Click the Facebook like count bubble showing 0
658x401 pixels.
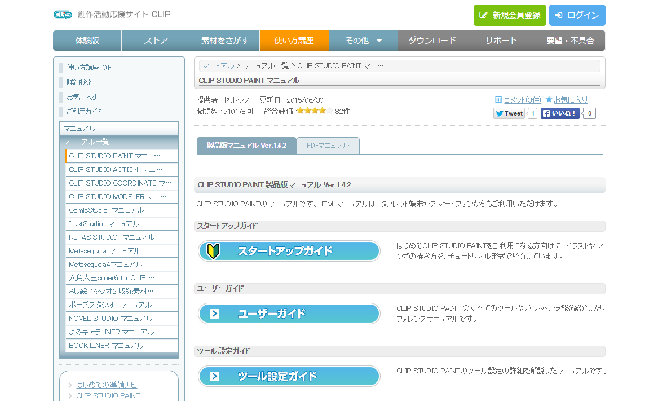point(590,113)
